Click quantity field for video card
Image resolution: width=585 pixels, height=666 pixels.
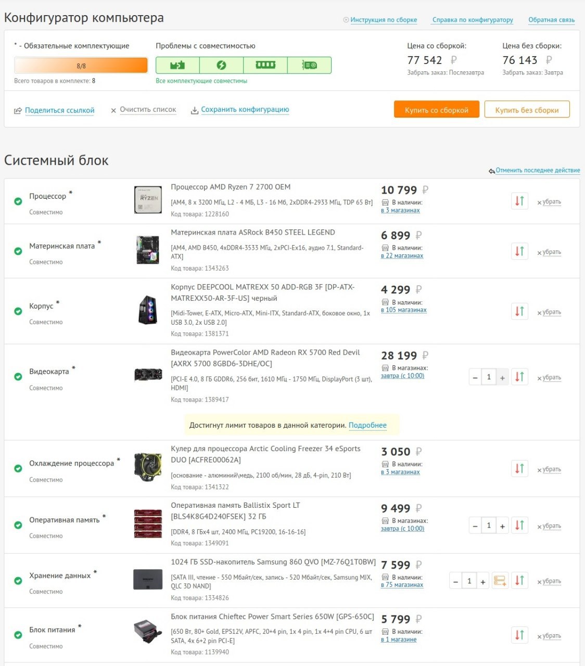coord(489,377)
